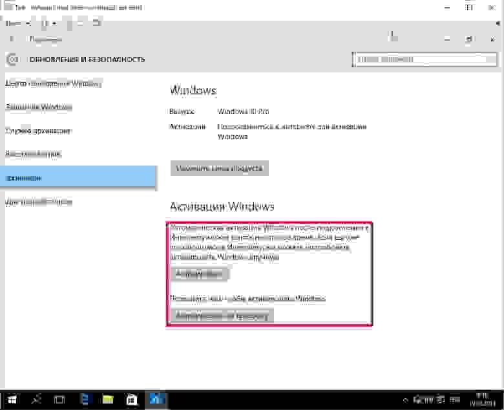Open Для разработчиков in the sidebar
The height and width of the screenshot is (410, 504).
(x=39, y=202)
